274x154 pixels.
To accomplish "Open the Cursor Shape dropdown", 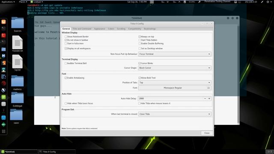I will (x=175, y=68).
